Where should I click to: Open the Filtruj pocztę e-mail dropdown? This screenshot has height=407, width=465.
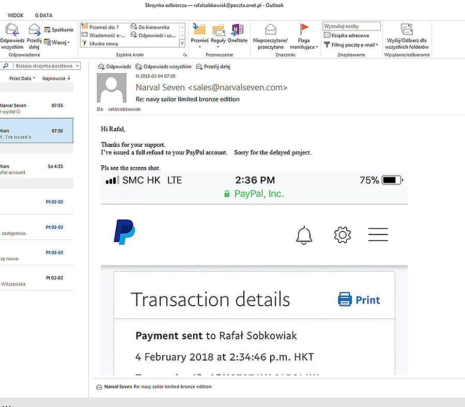coord(351,45)
